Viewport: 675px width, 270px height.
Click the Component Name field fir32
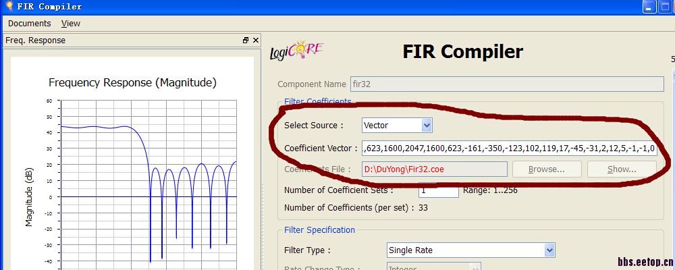[507, 84]
